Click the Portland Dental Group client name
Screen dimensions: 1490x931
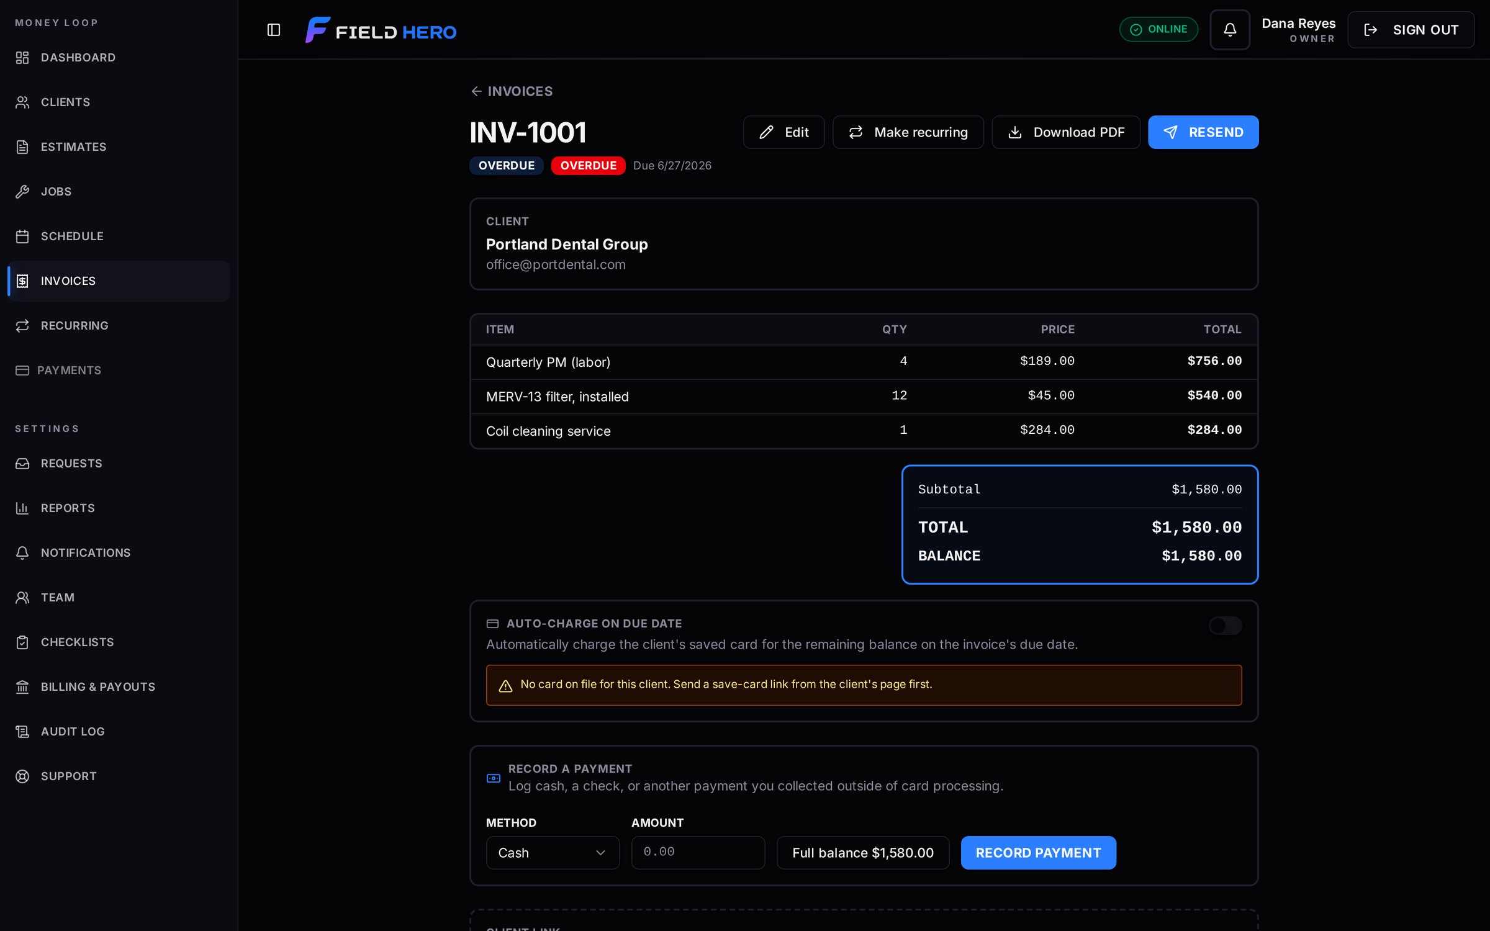point(567,245)
